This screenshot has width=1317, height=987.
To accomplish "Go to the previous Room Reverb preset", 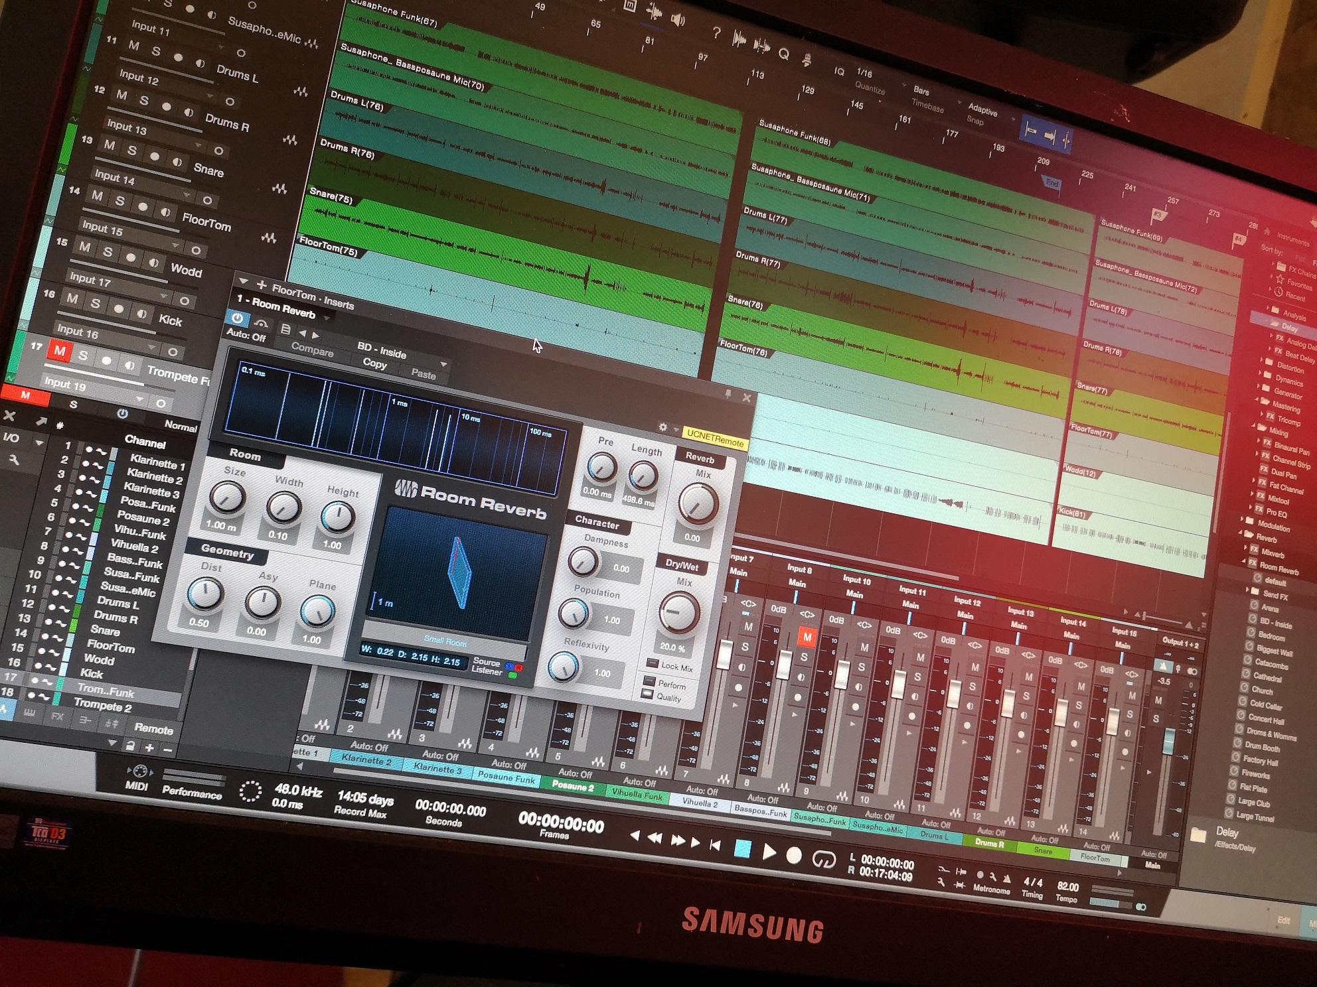I will (303, 332).
